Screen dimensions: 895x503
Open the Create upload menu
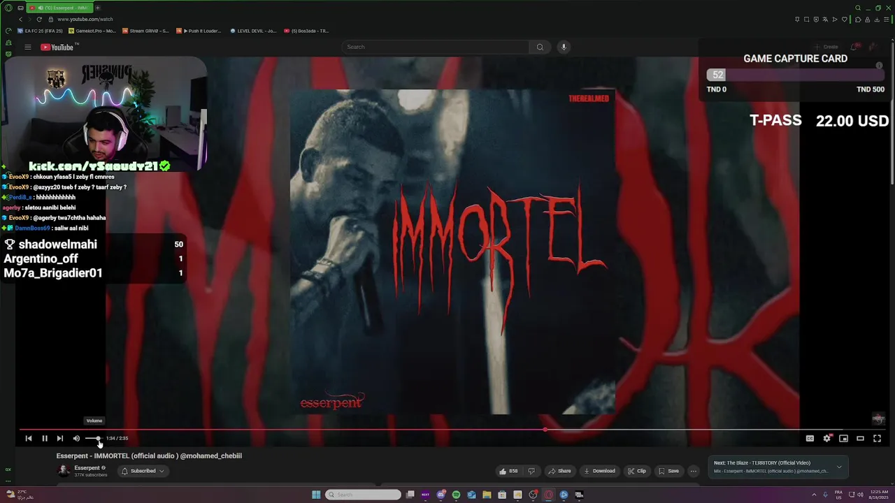pos(826,47)
